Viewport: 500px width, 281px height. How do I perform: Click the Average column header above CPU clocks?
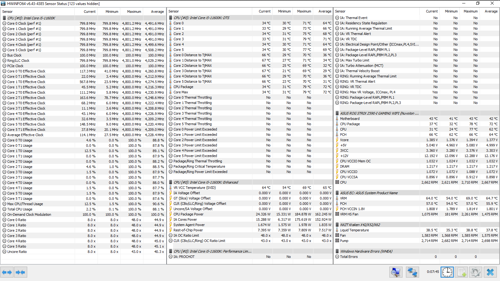(x=155, y=12)
